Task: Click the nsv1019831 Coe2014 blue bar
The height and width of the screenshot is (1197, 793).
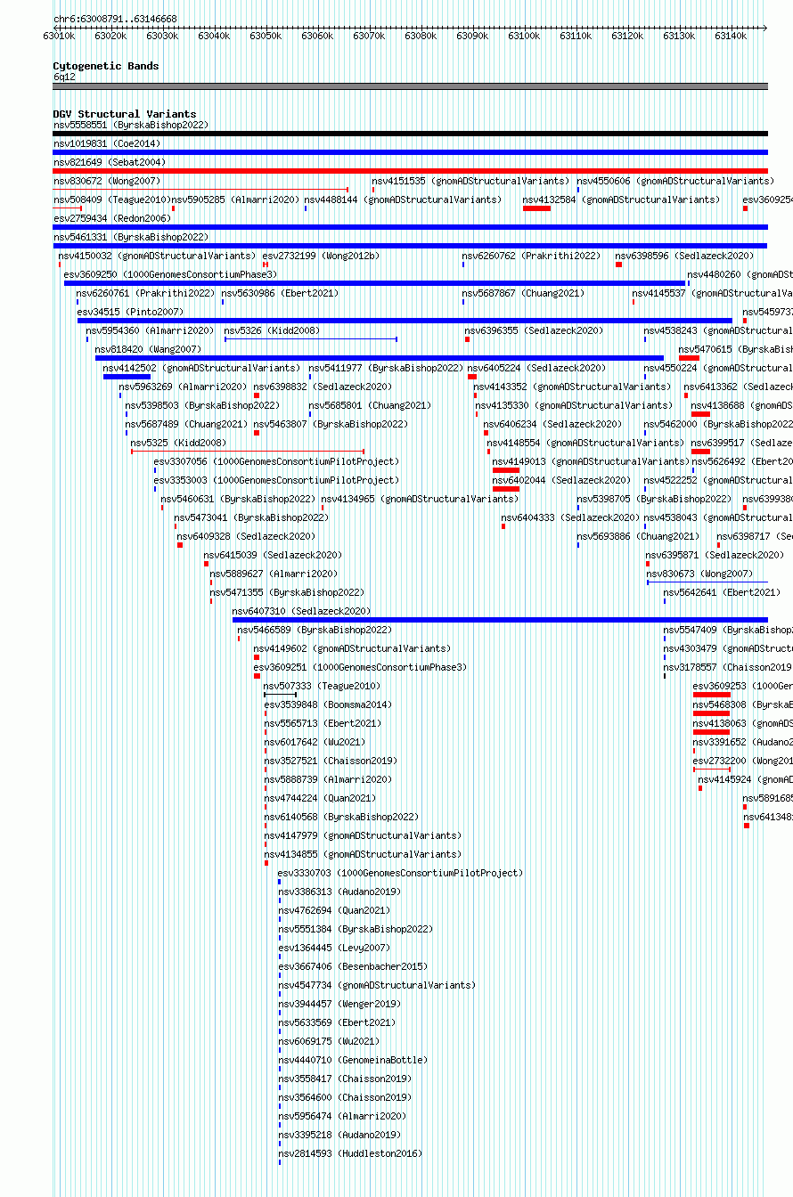Action: (x=410, y=152)
